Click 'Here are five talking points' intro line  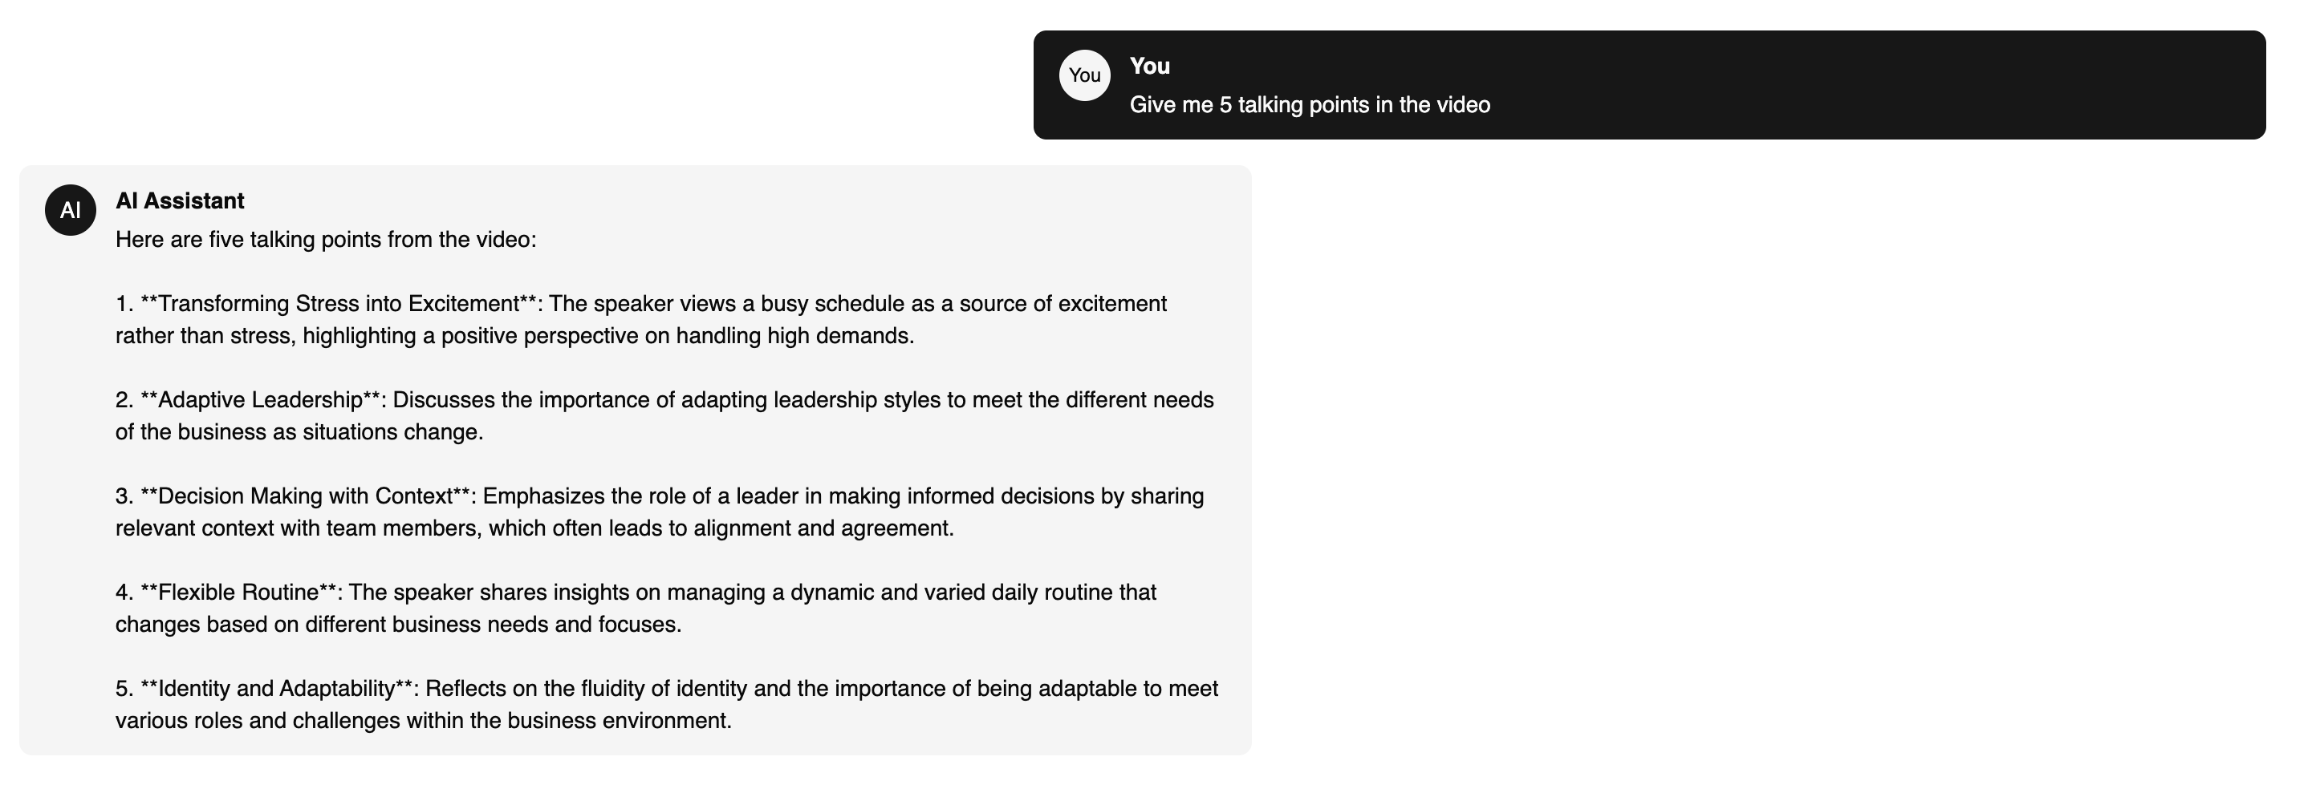point(326,240)
